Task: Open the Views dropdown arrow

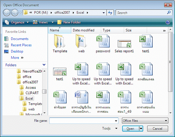Action: click(x=52, y=22)
